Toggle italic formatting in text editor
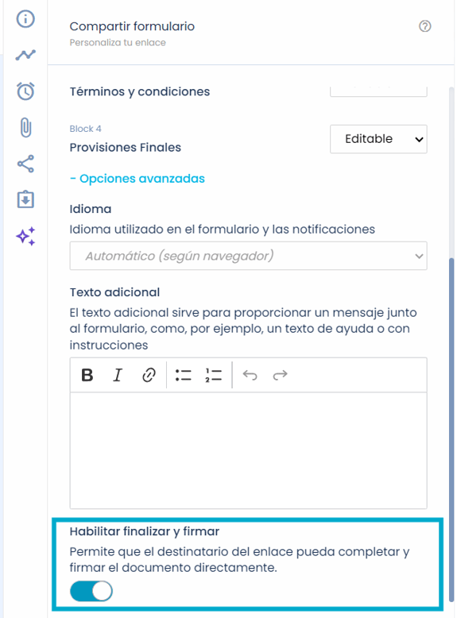The image size is (457, 618). pos(118,375)
